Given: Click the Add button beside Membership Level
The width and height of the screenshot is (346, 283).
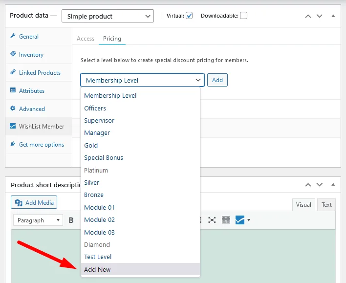Looking at the screenshot, I should [x=217, y=80].
